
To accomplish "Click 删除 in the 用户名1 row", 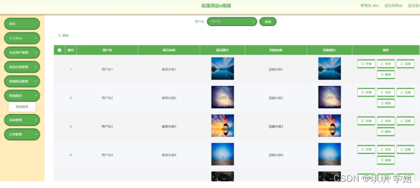I will click(386, 75).
